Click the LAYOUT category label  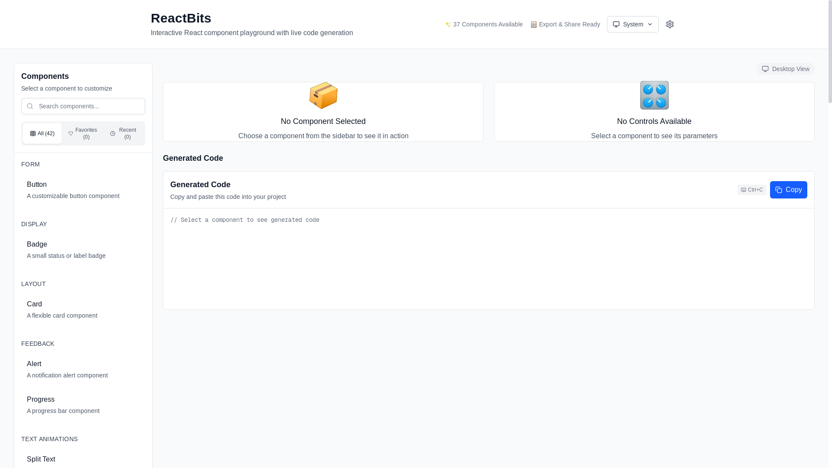(x=33, y=284)
